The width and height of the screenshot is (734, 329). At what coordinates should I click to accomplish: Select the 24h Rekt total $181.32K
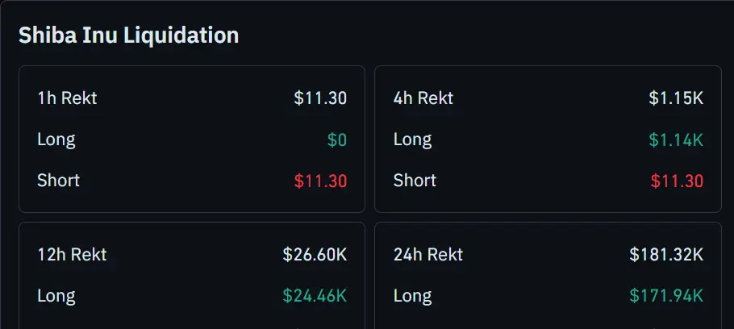click(666, 255)
